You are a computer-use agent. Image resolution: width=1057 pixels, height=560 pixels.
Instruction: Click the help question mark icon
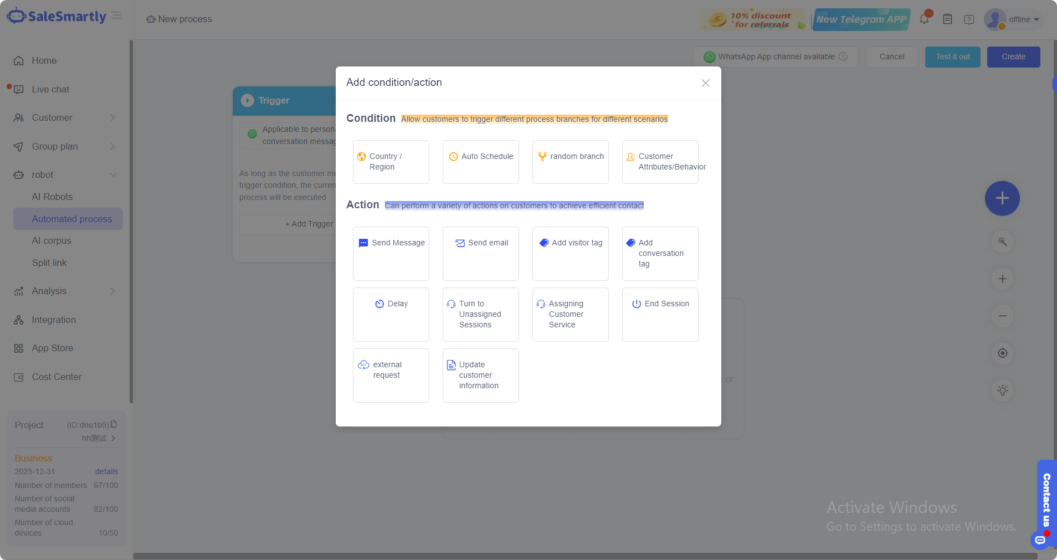coord(969,19)
